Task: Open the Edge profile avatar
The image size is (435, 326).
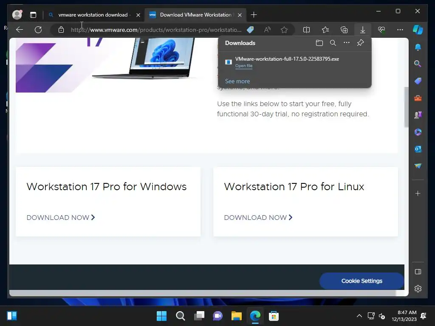Action: click(x=17, y=14)
